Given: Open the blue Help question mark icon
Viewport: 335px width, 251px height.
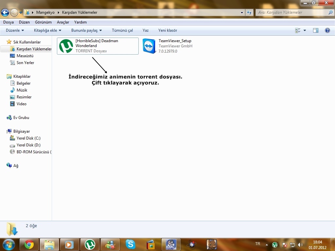Looking at the screenshot, I should 327,30.
